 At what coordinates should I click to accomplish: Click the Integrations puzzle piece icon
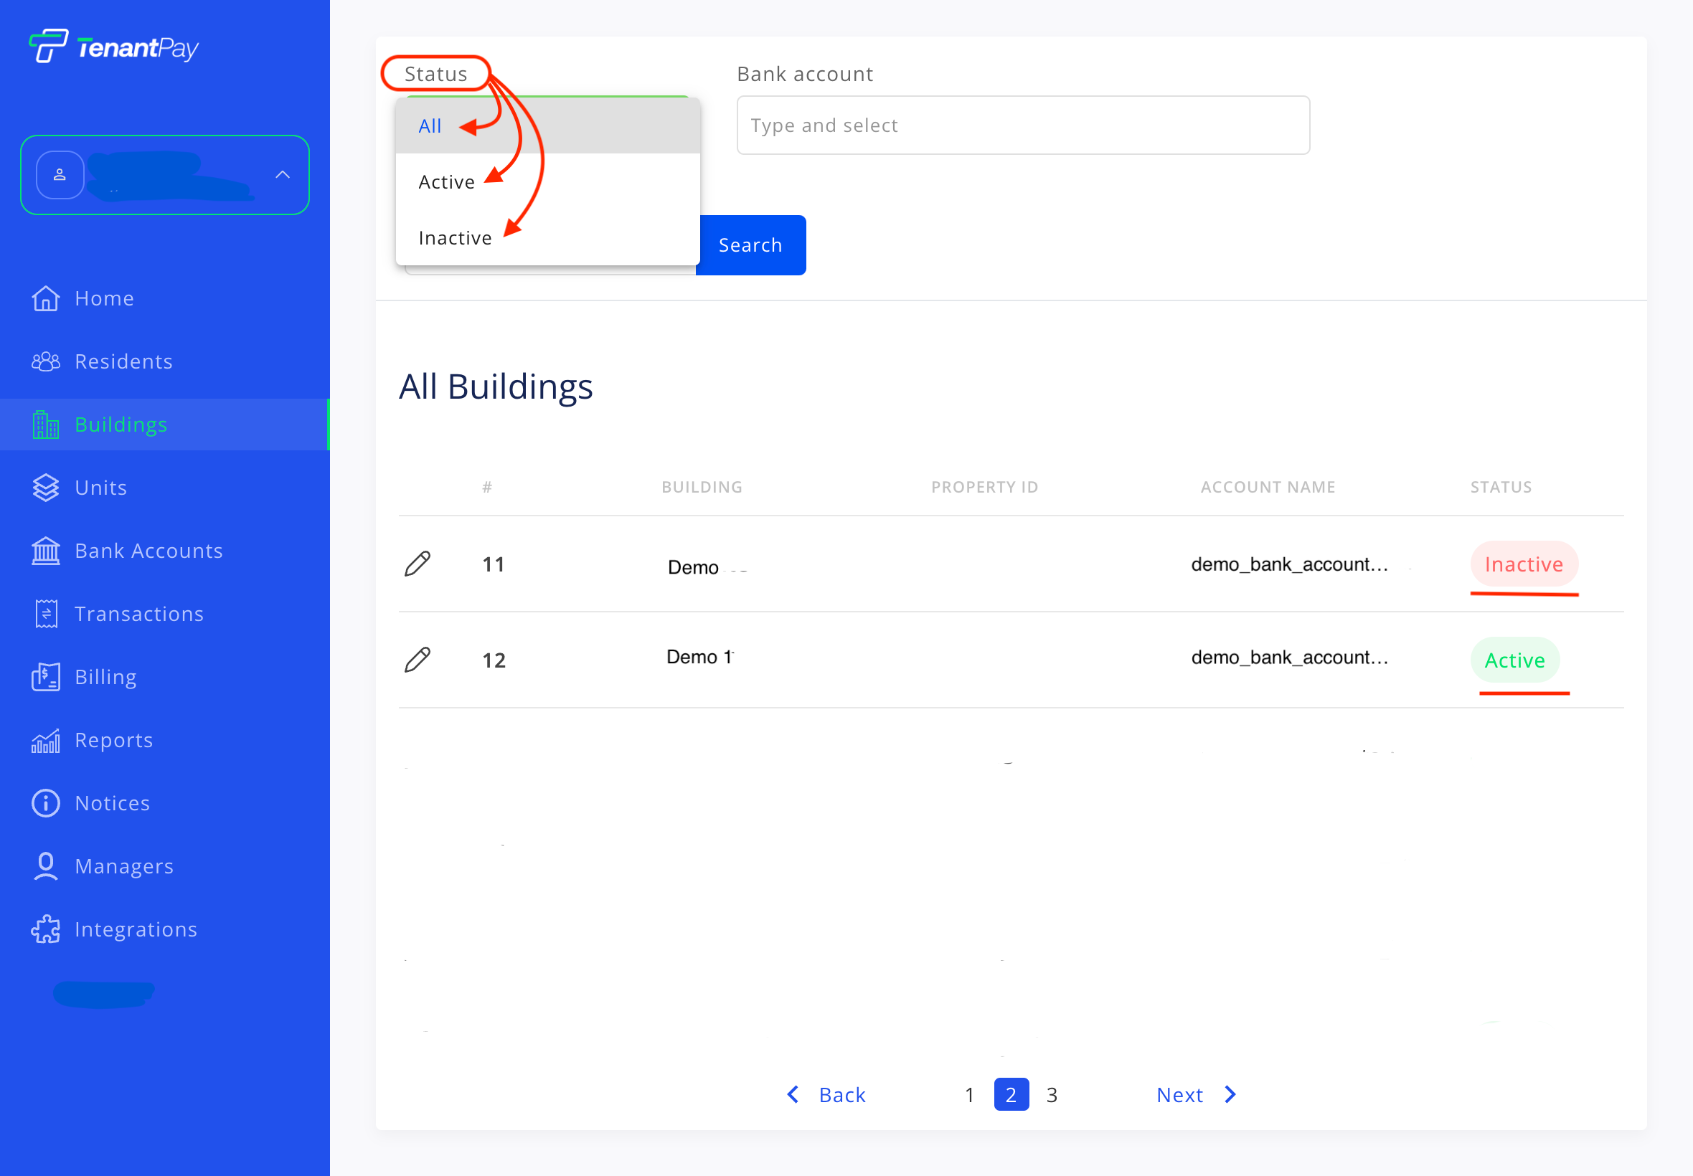[x=46, y=930]
